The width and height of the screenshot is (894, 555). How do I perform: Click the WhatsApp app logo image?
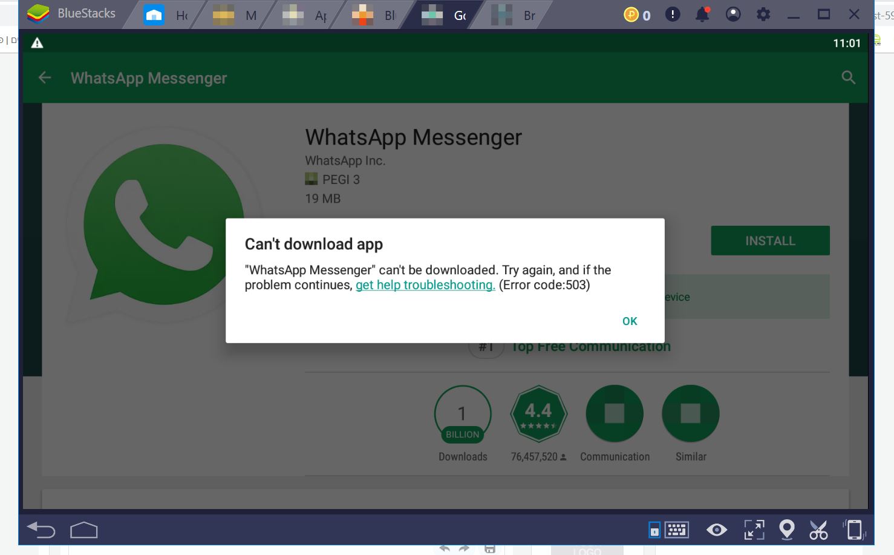[x=163, y=225]
